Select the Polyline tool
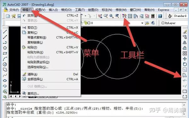189x118 pixels. pyautogui.click(x=5, y=42)
